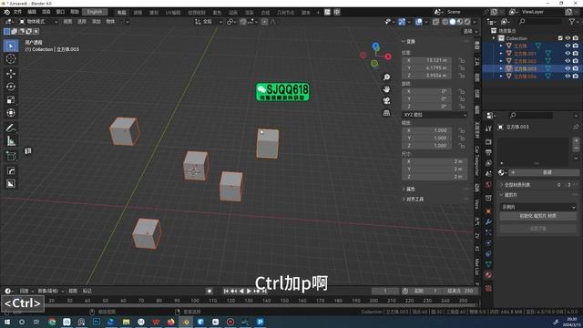Open the Render properties tab
Viewport: 583px width, 328px height.
(x=488, y=142)
